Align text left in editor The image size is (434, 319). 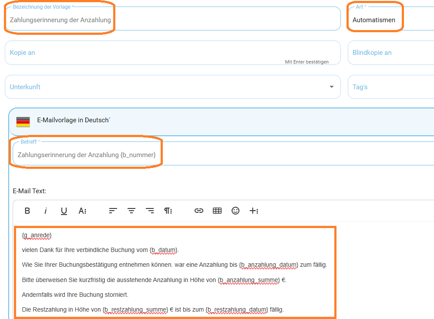[113, 211]
